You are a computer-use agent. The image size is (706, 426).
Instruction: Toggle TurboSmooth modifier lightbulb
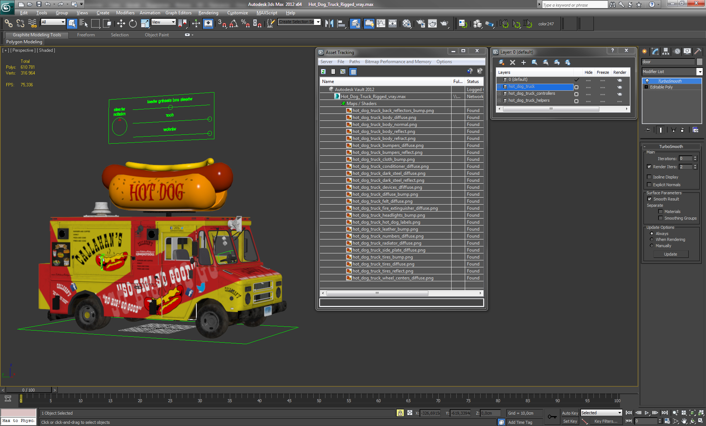pos(647,81)
